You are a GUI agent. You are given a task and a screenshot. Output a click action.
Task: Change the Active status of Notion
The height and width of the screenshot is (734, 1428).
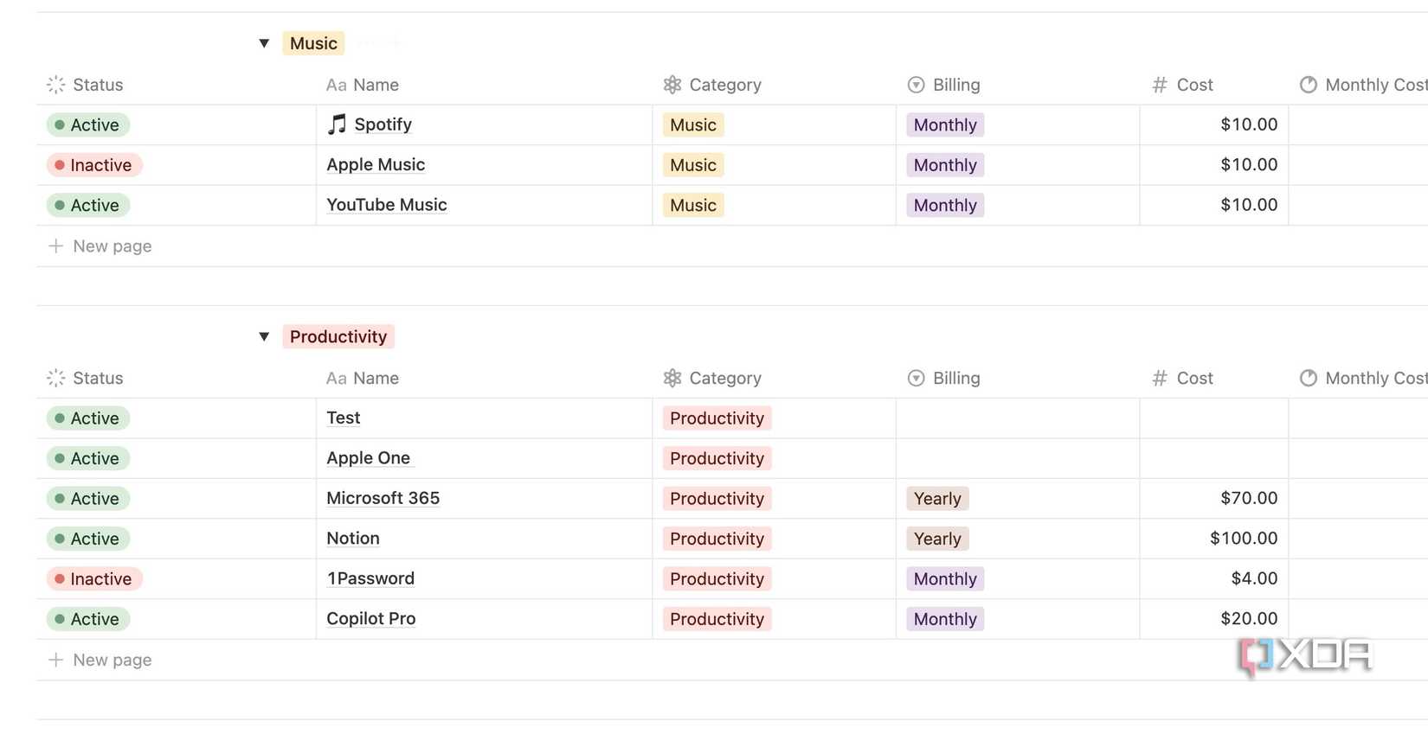[88, 539]
